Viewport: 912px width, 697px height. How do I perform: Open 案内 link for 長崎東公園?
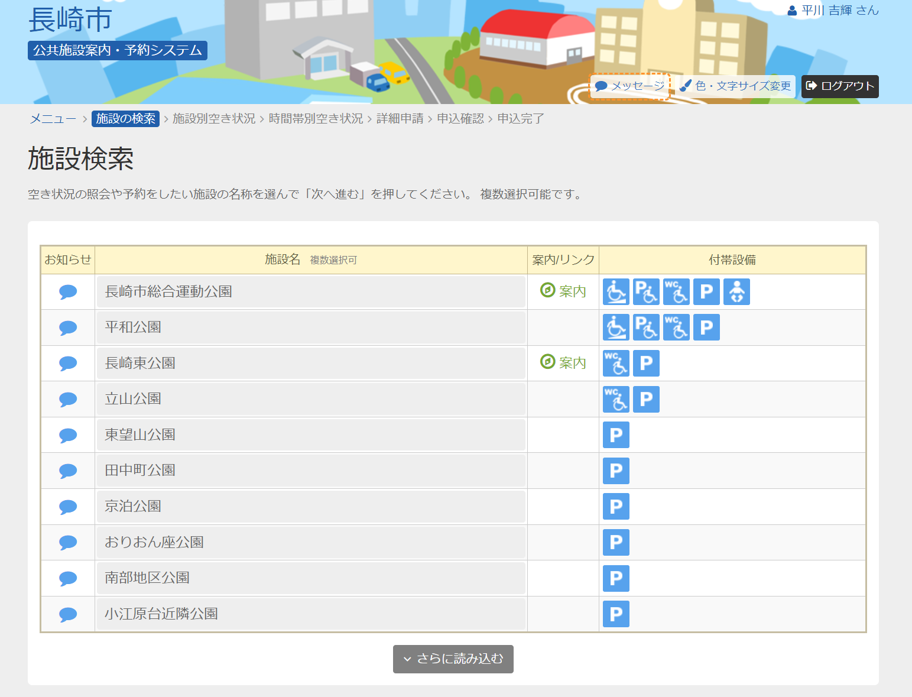tap(563, 363)
